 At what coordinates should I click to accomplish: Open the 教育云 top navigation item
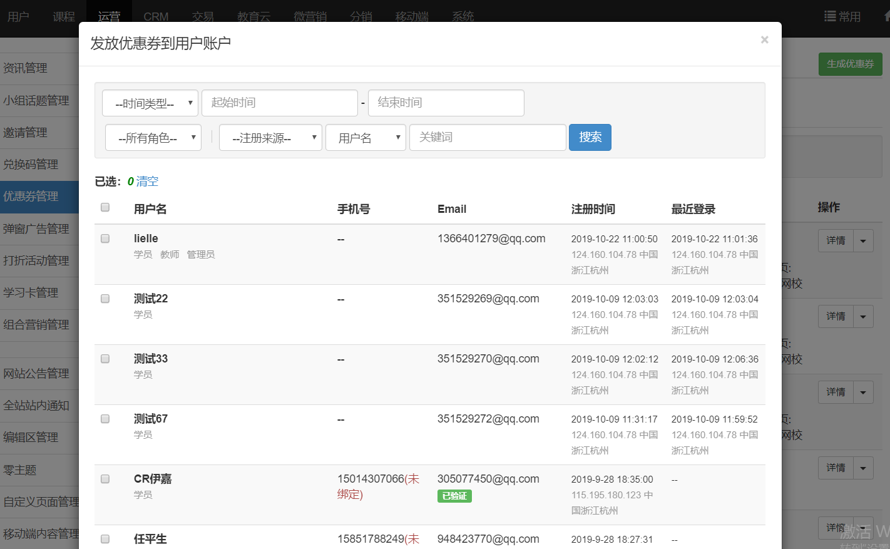(253, 17)
